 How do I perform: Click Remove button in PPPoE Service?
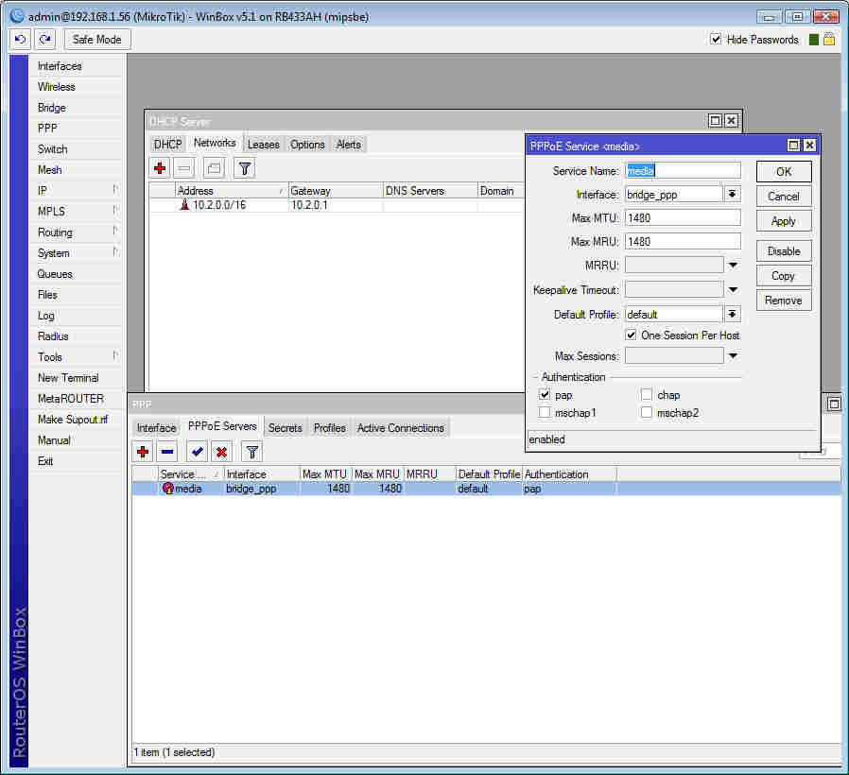coord(784,301)
